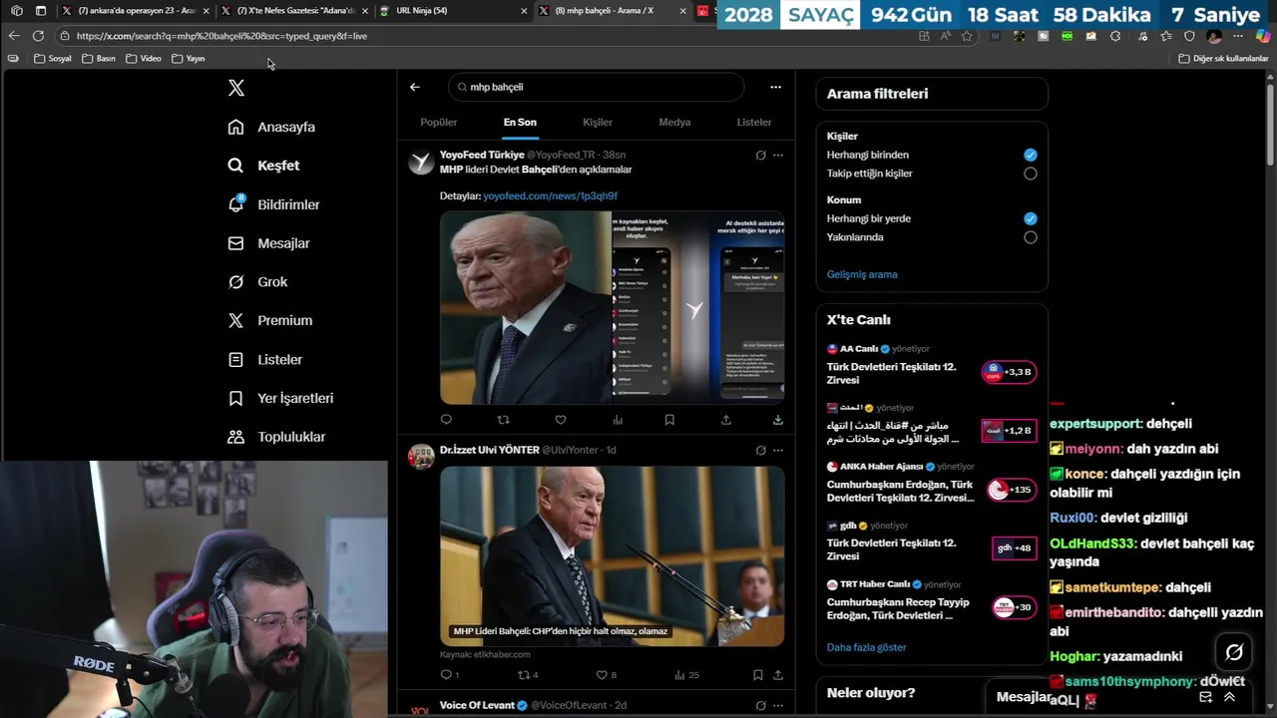Switch to the Kişiler tab

[x=598, y=122]
